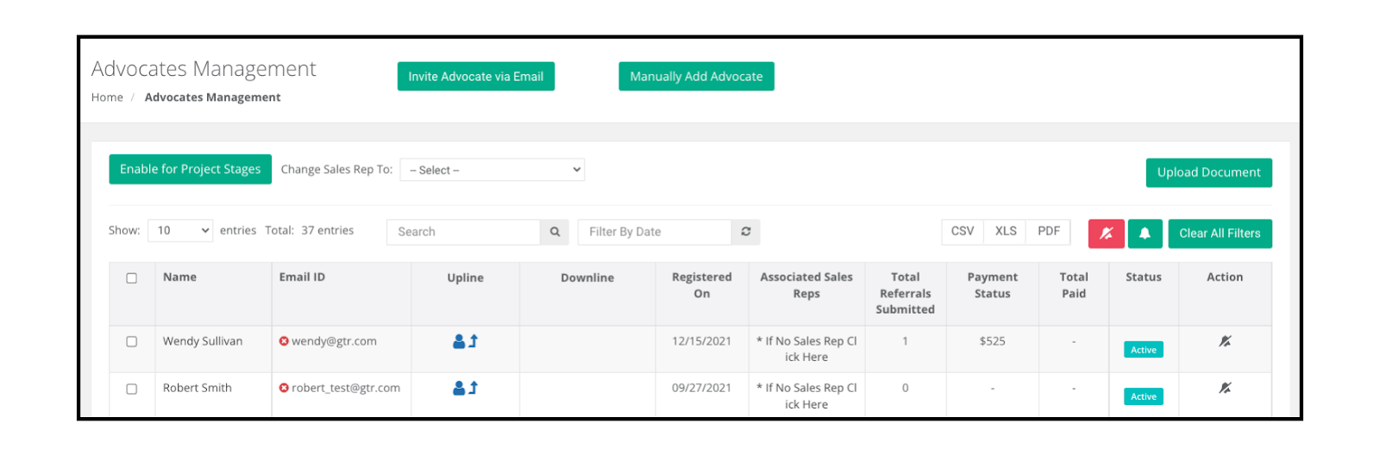Screen dimensions: 1380x455
Task: Click Invite Advocate via Email button
Action: pyautogui.click(x=476, y=77)
